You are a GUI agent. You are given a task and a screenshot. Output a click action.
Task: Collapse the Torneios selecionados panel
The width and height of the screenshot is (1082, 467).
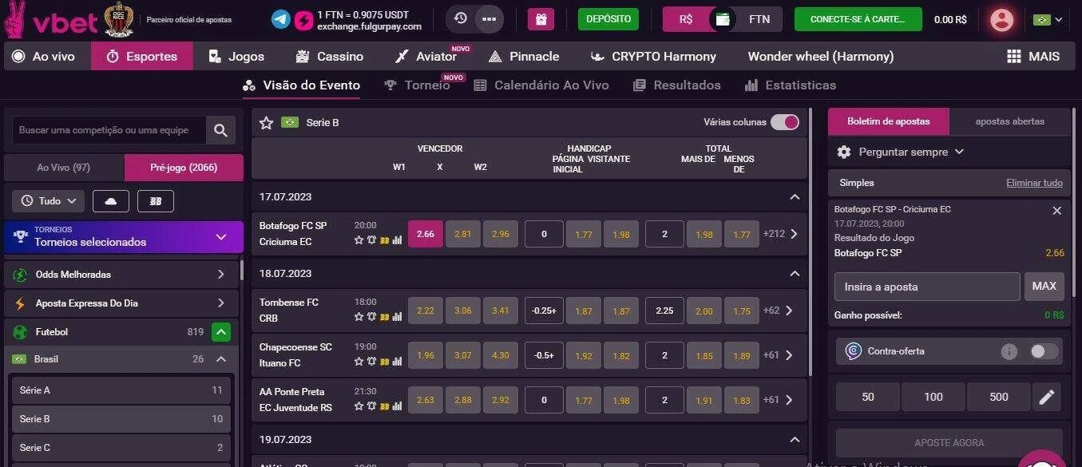tap(221, 237)
